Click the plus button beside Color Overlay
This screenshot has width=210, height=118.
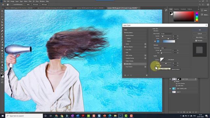pyautogui.click(x=145, y=55)
